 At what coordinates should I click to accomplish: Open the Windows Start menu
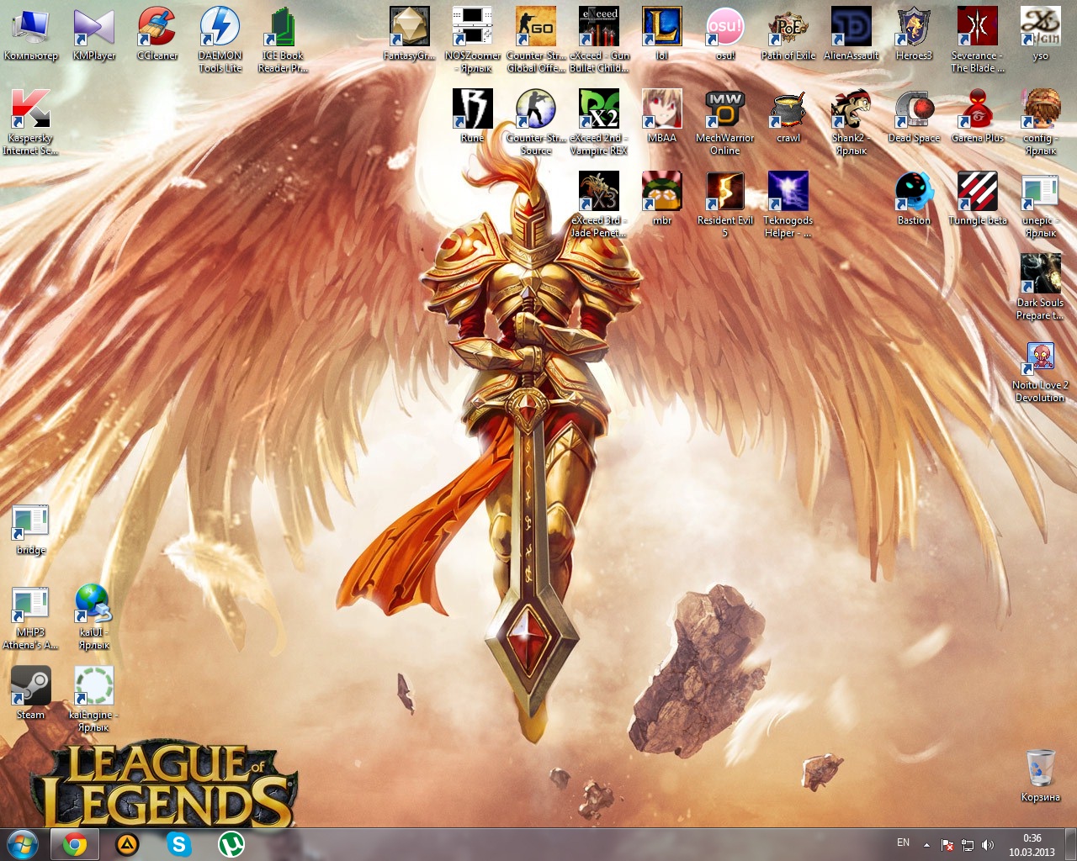(x=23, y=844)
